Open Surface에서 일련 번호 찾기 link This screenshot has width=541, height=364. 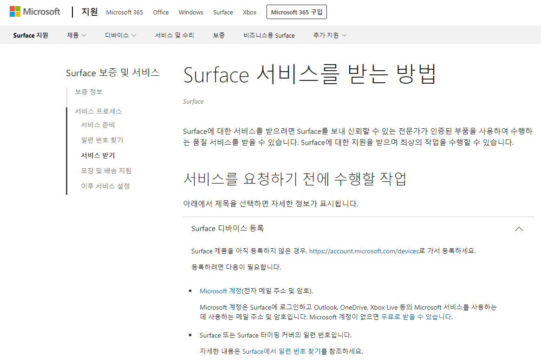tap(281, 351)
